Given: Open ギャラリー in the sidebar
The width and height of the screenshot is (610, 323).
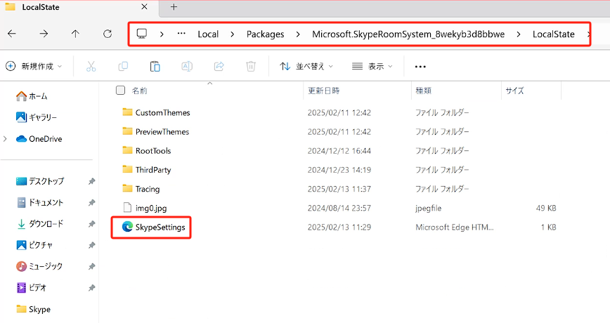Looking at the screenshot, I should 37,117.
